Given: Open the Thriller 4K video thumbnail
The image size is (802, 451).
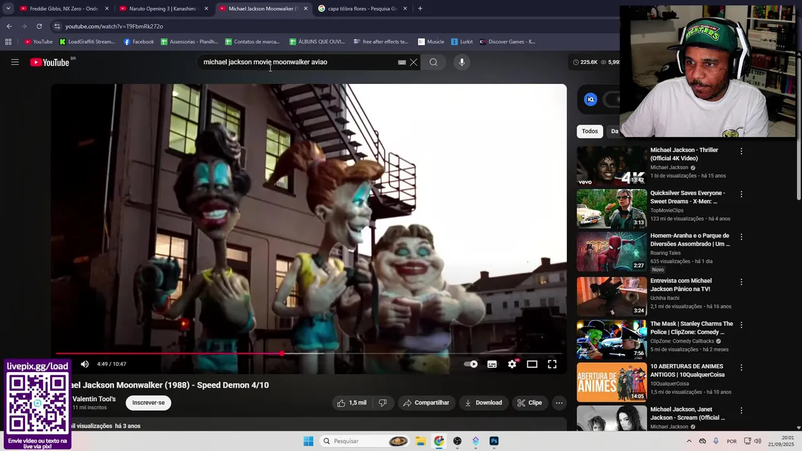Looking at the screenshot, I should click(x=612, y=166).
